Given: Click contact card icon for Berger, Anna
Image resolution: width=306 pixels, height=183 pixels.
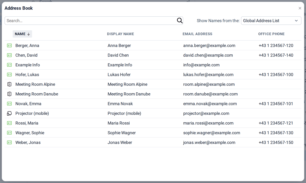Looking at the screenshot, I should pyautogui.click(x=9, y=46).
